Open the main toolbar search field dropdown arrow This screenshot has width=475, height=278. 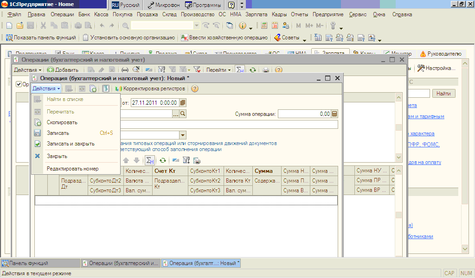coord(197,25)
